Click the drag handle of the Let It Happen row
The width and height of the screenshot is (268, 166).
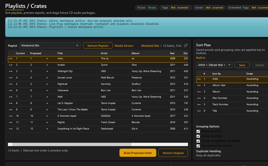point(11,103)
